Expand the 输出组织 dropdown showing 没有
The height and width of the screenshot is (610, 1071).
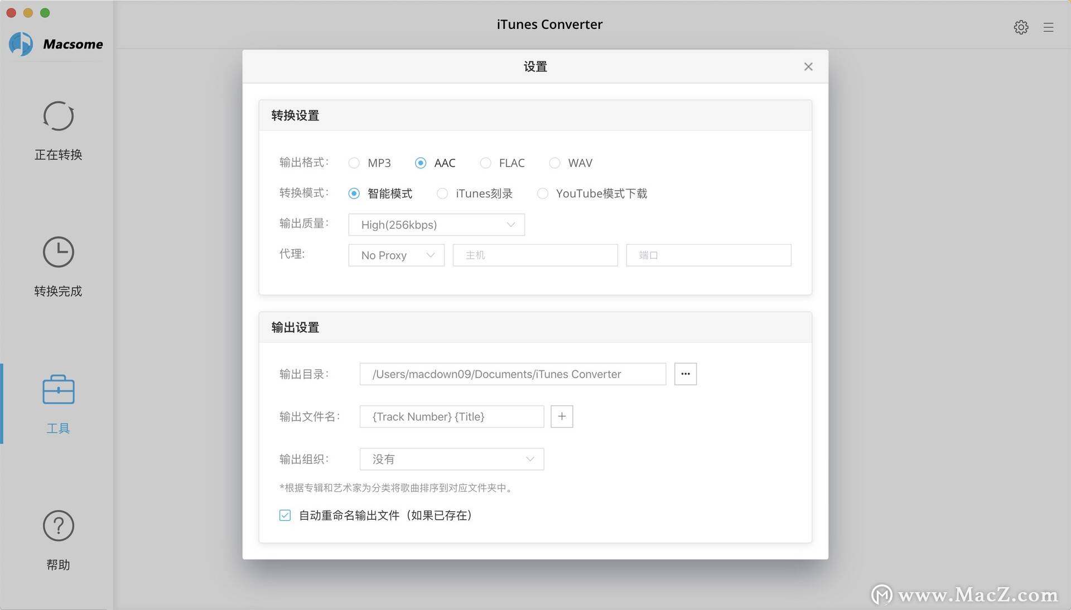point(451,459)
